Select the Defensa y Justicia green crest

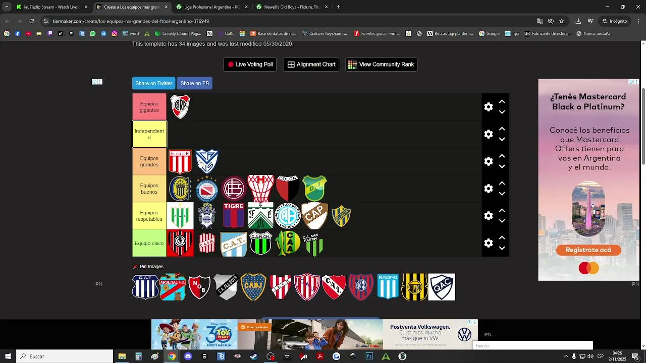[x=315, y=189]
